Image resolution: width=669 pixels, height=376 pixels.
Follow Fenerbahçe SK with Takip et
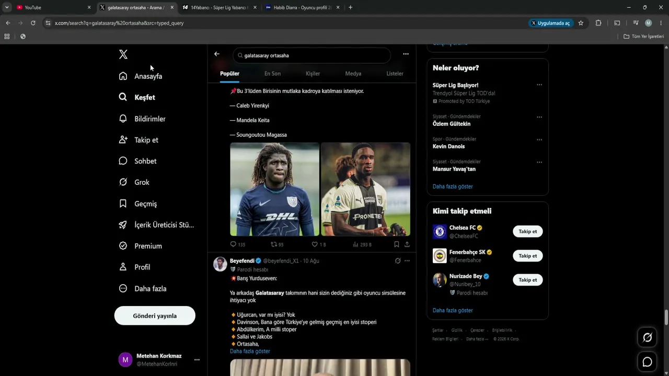click(x=527, y=256)
